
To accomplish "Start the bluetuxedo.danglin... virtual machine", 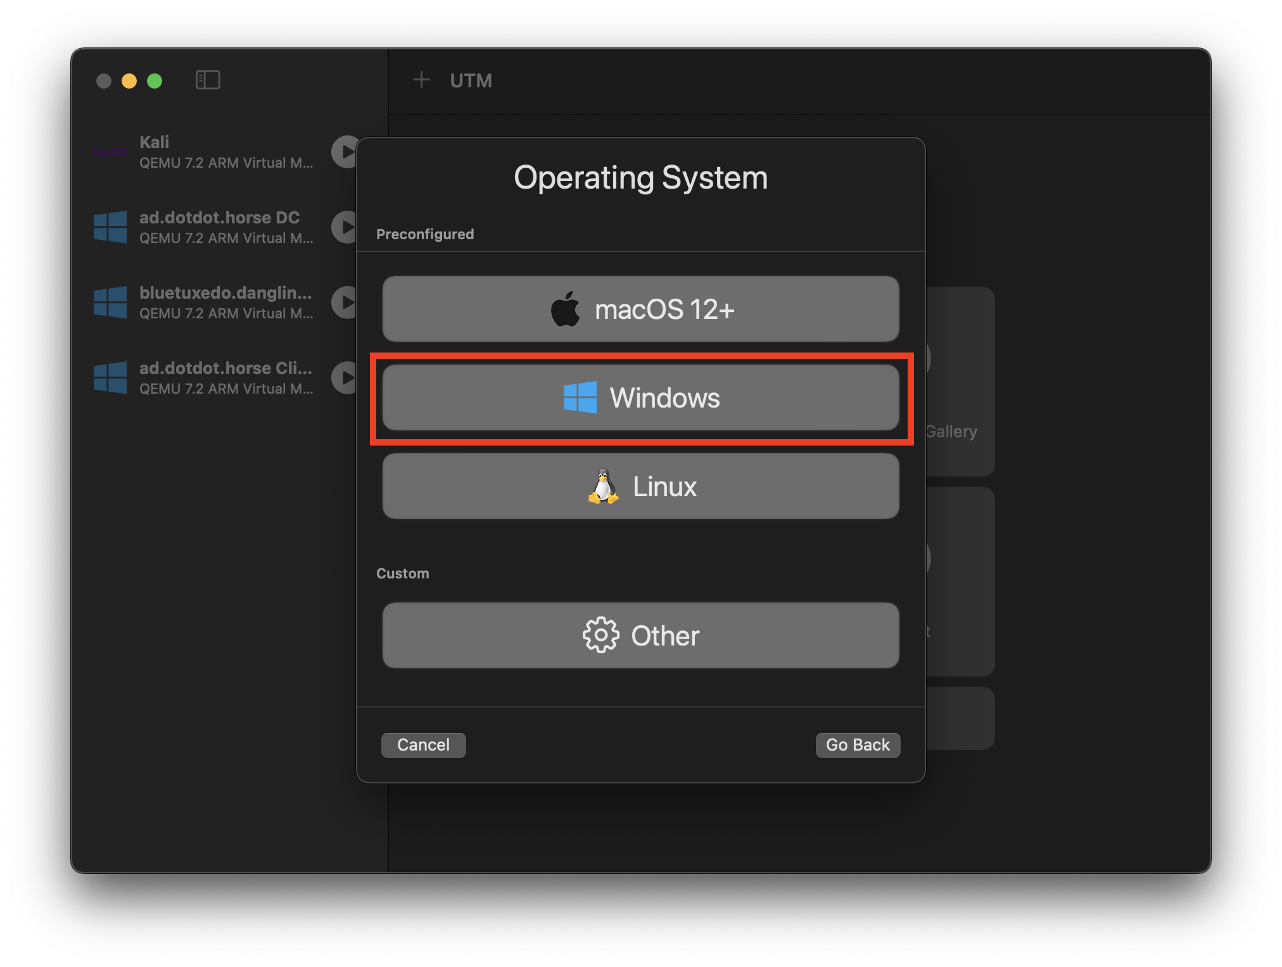I will point(345,303).
